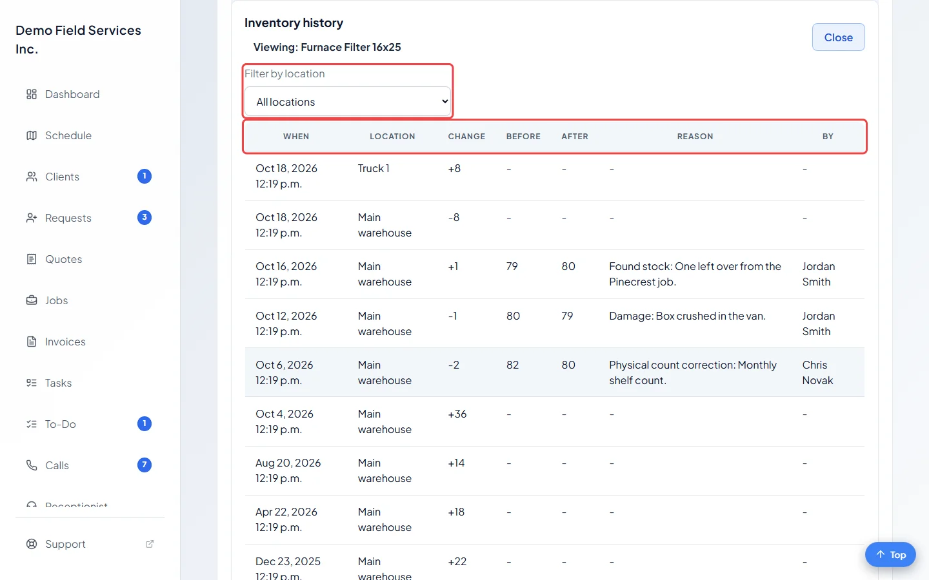929x580 pixels.
Task: Click the Dashboard grid icon
Action: tap(32, 94)
